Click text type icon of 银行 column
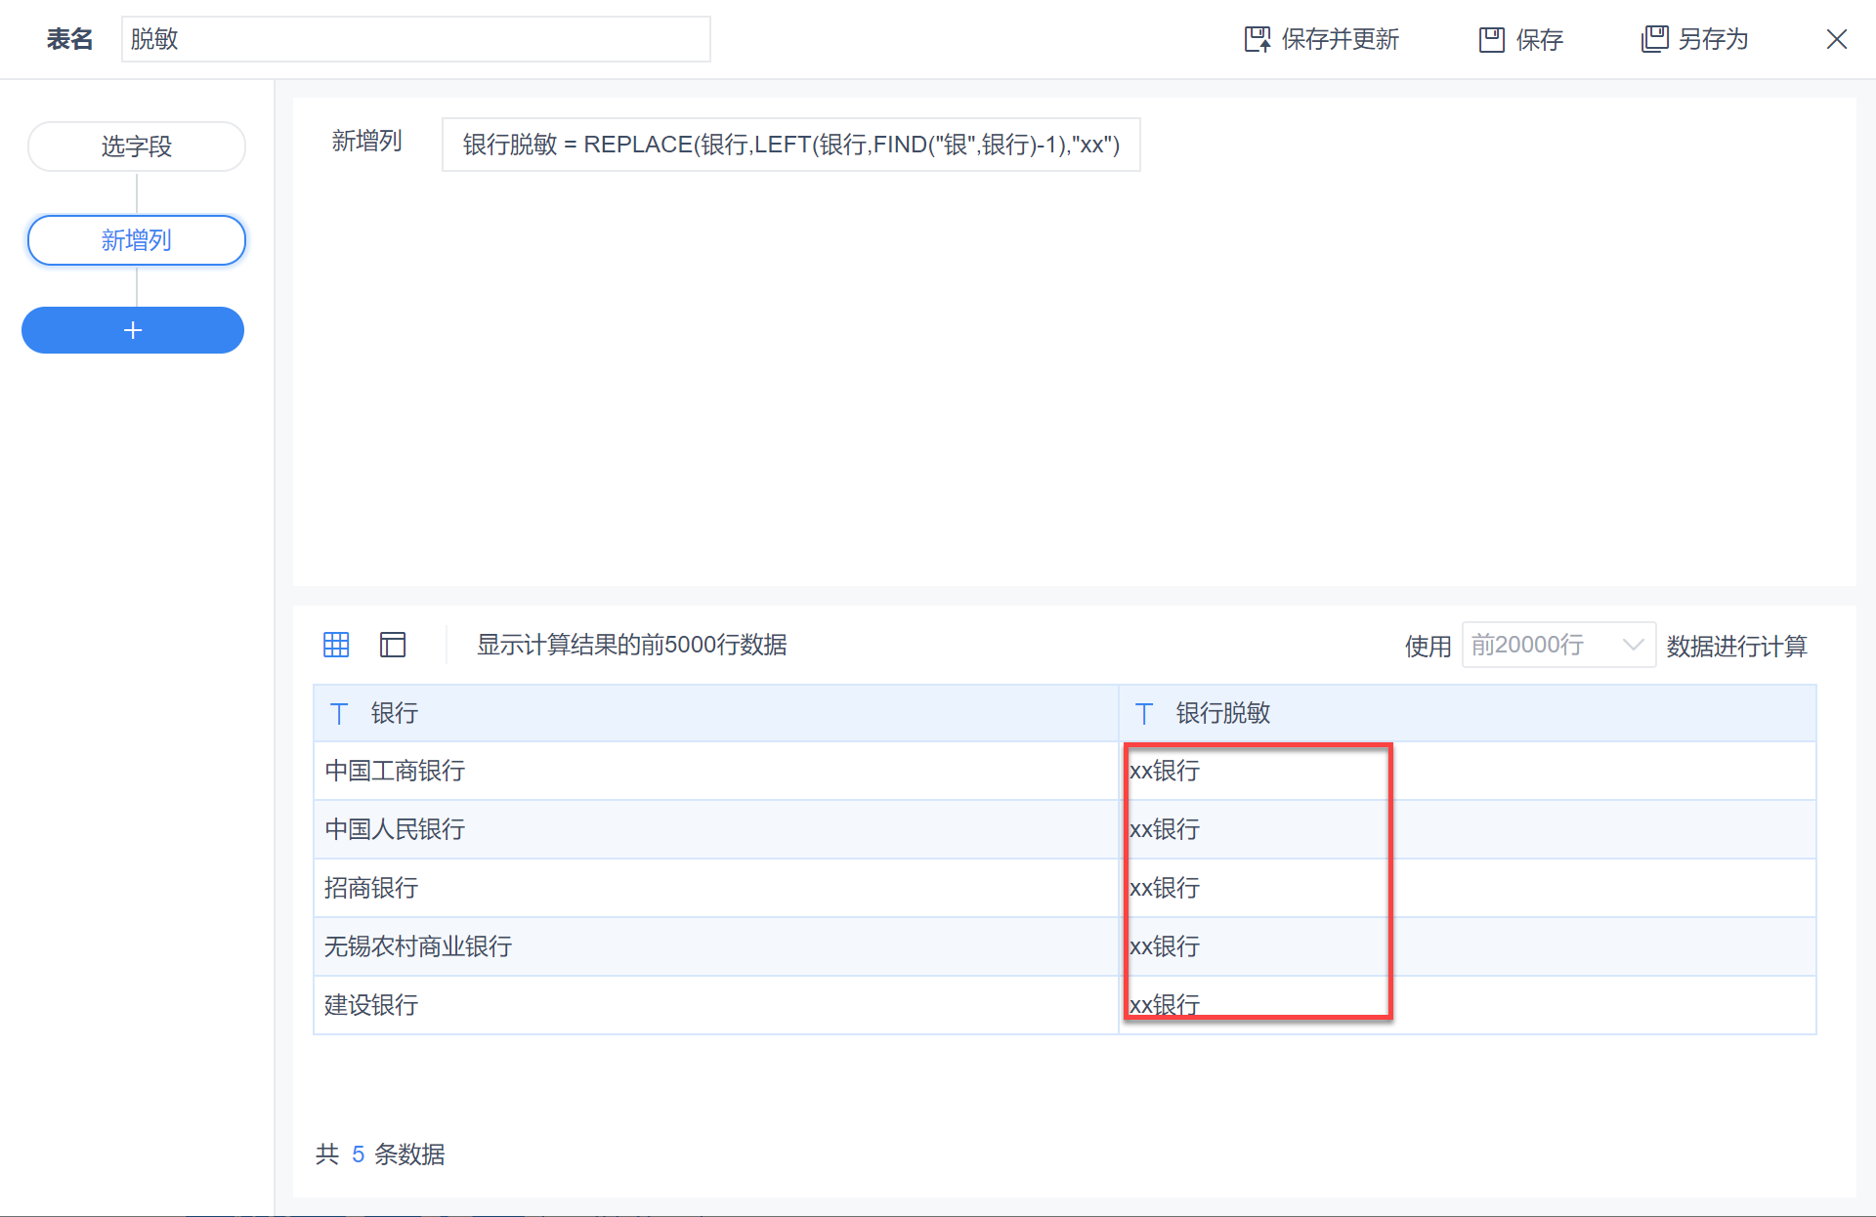1876x1217 pixels. tap(339, 713)
